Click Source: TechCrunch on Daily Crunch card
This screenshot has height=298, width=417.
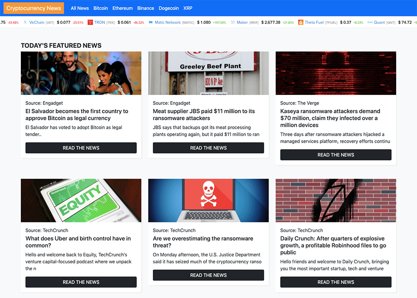point(301,230)
